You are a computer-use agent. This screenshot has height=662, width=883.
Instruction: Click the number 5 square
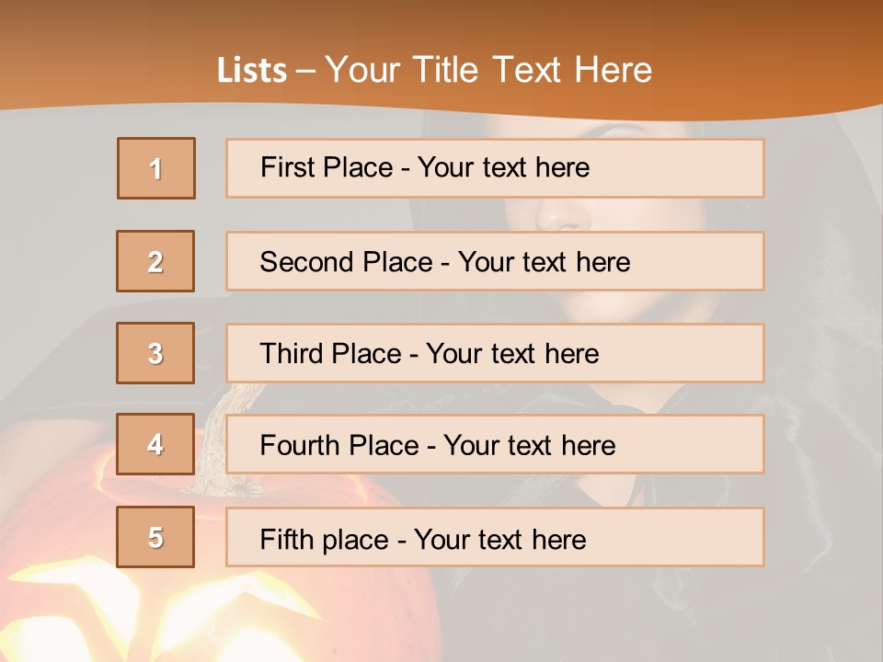[155, 537]
